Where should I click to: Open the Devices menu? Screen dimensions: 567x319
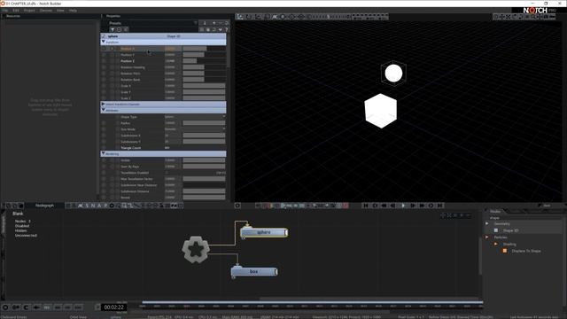coord(46,11)
